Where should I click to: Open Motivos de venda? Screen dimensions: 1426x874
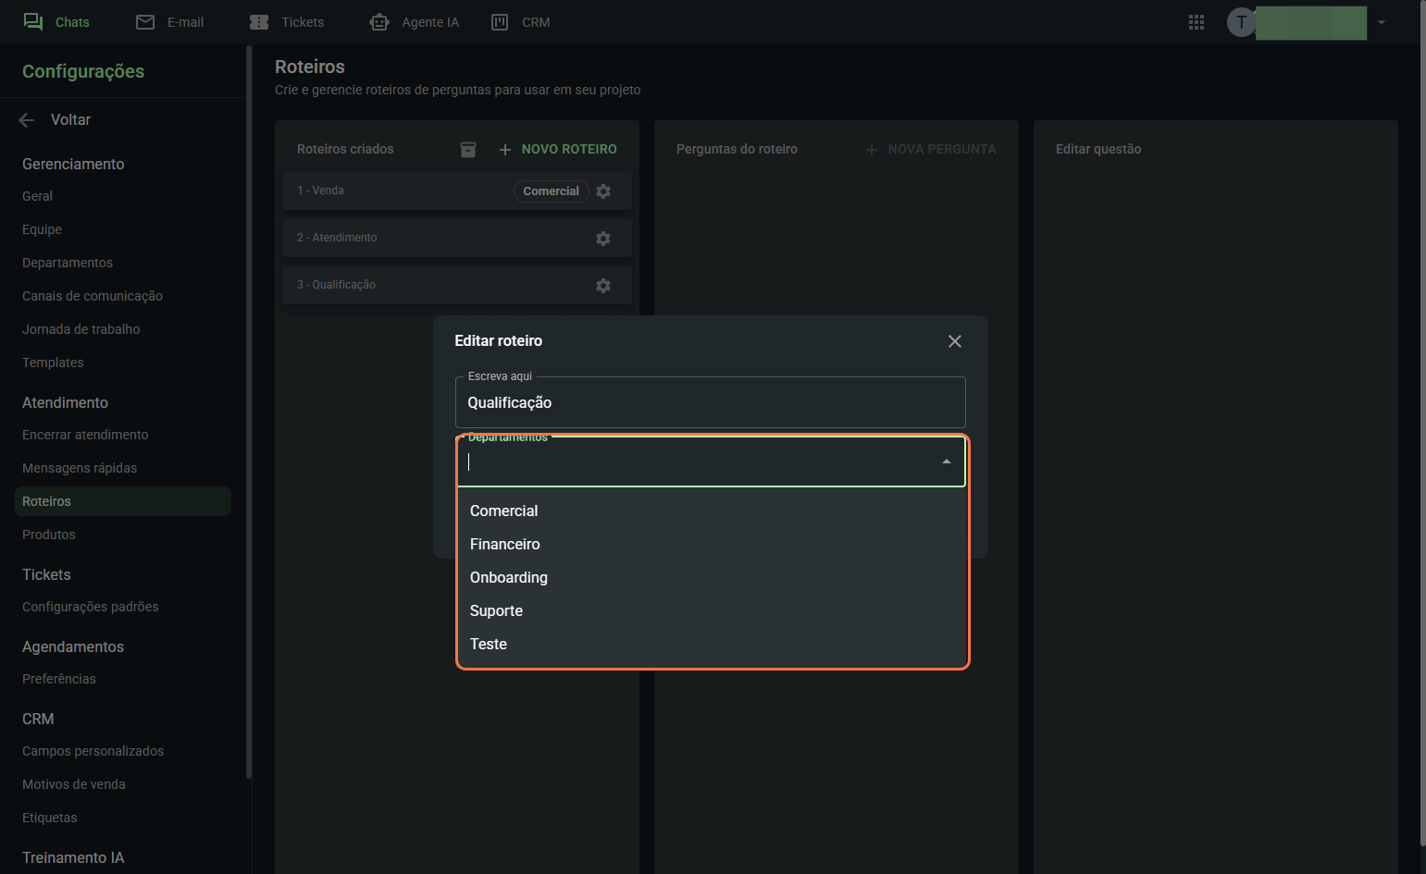point(74,784)
